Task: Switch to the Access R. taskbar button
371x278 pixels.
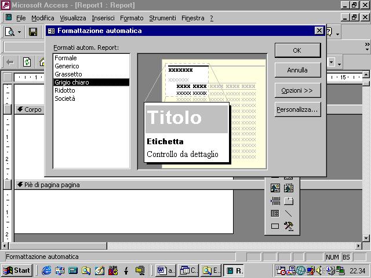Action: [234, 270]
